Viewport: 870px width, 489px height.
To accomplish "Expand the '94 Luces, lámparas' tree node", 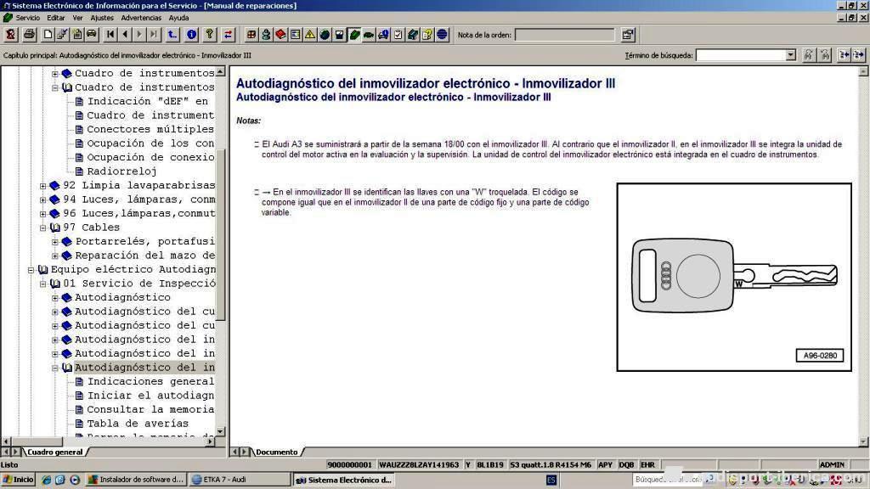I will (x=42, y=200).
